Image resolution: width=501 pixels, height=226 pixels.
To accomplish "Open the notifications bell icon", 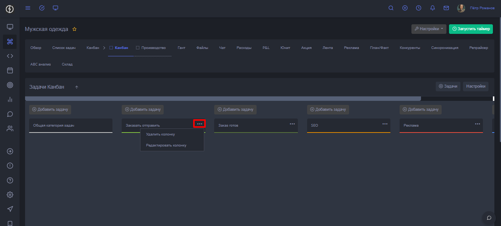I will click(432, 8).
